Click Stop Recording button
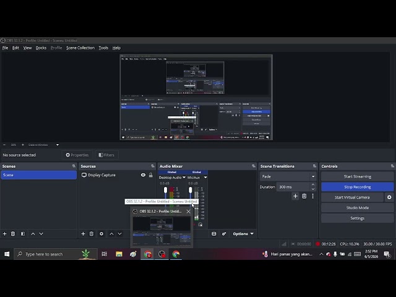The width and height of the screenshot is (396, 297). pyautogui.click(x=358, y=187)
